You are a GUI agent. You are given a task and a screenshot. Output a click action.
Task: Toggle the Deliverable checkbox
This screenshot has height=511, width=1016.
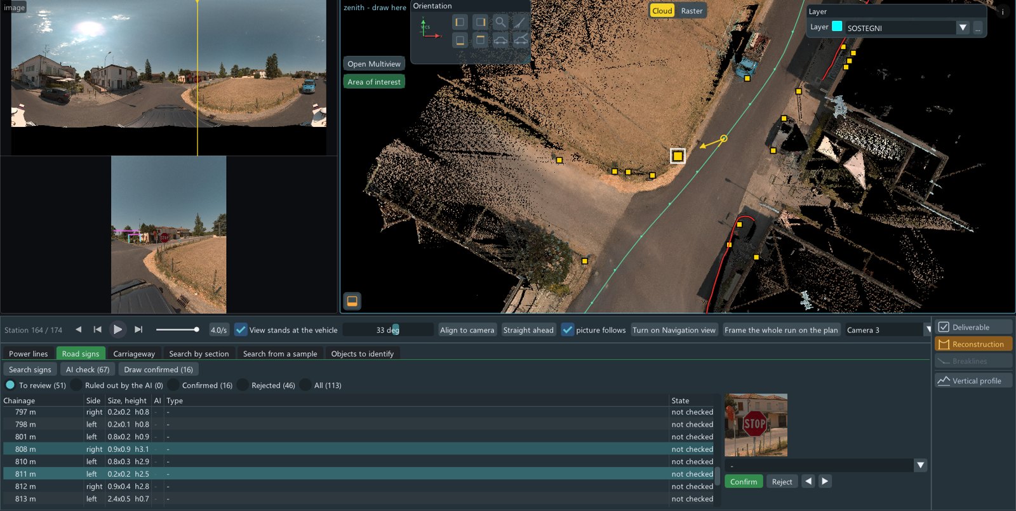click(944, 327)
